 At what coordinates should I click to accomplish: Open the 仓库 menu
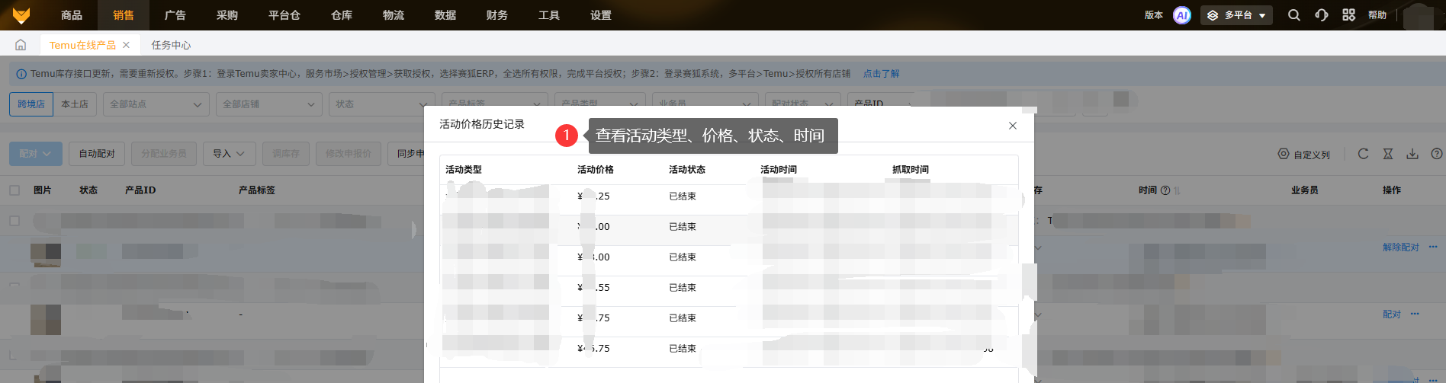(342, 15)
